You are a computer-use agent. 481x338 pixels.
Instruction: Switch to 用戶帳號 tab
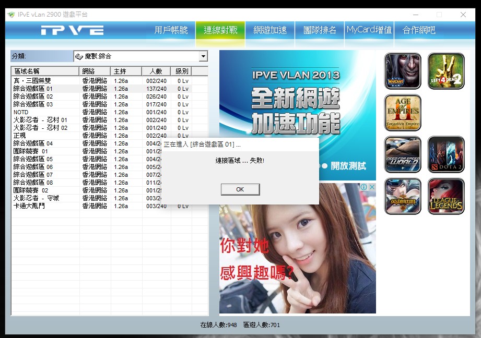click(171, 30)
